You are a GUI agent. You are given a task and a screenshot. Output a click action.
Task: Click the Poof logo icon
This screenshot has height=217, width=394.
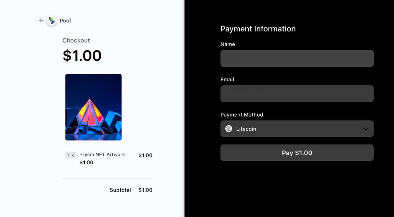[x=52, y=21]
